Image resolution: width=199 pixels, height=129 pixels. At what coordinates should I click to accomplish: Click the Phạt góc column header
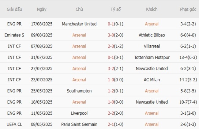188,9
